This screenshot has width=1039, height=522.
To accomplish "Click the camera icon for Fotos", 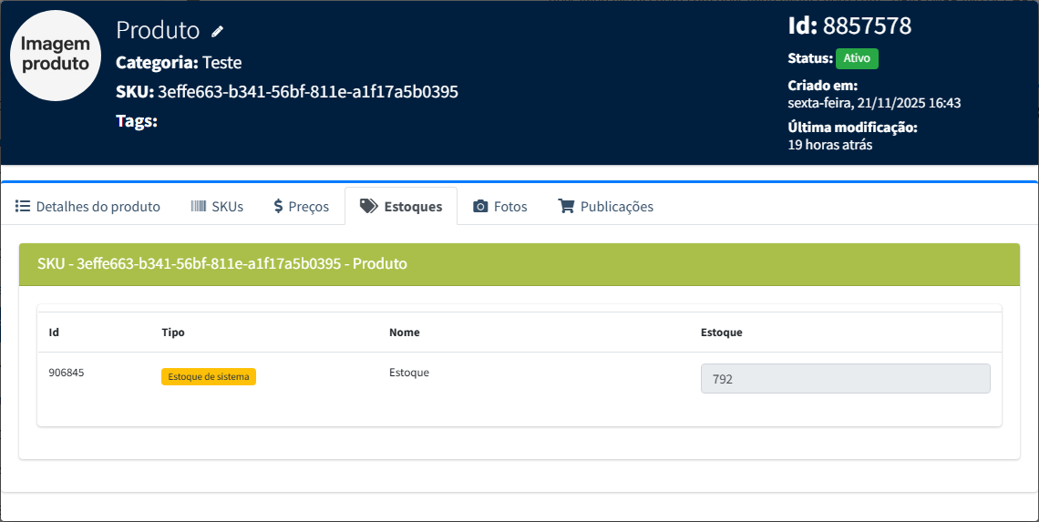I will click(480, 207).
